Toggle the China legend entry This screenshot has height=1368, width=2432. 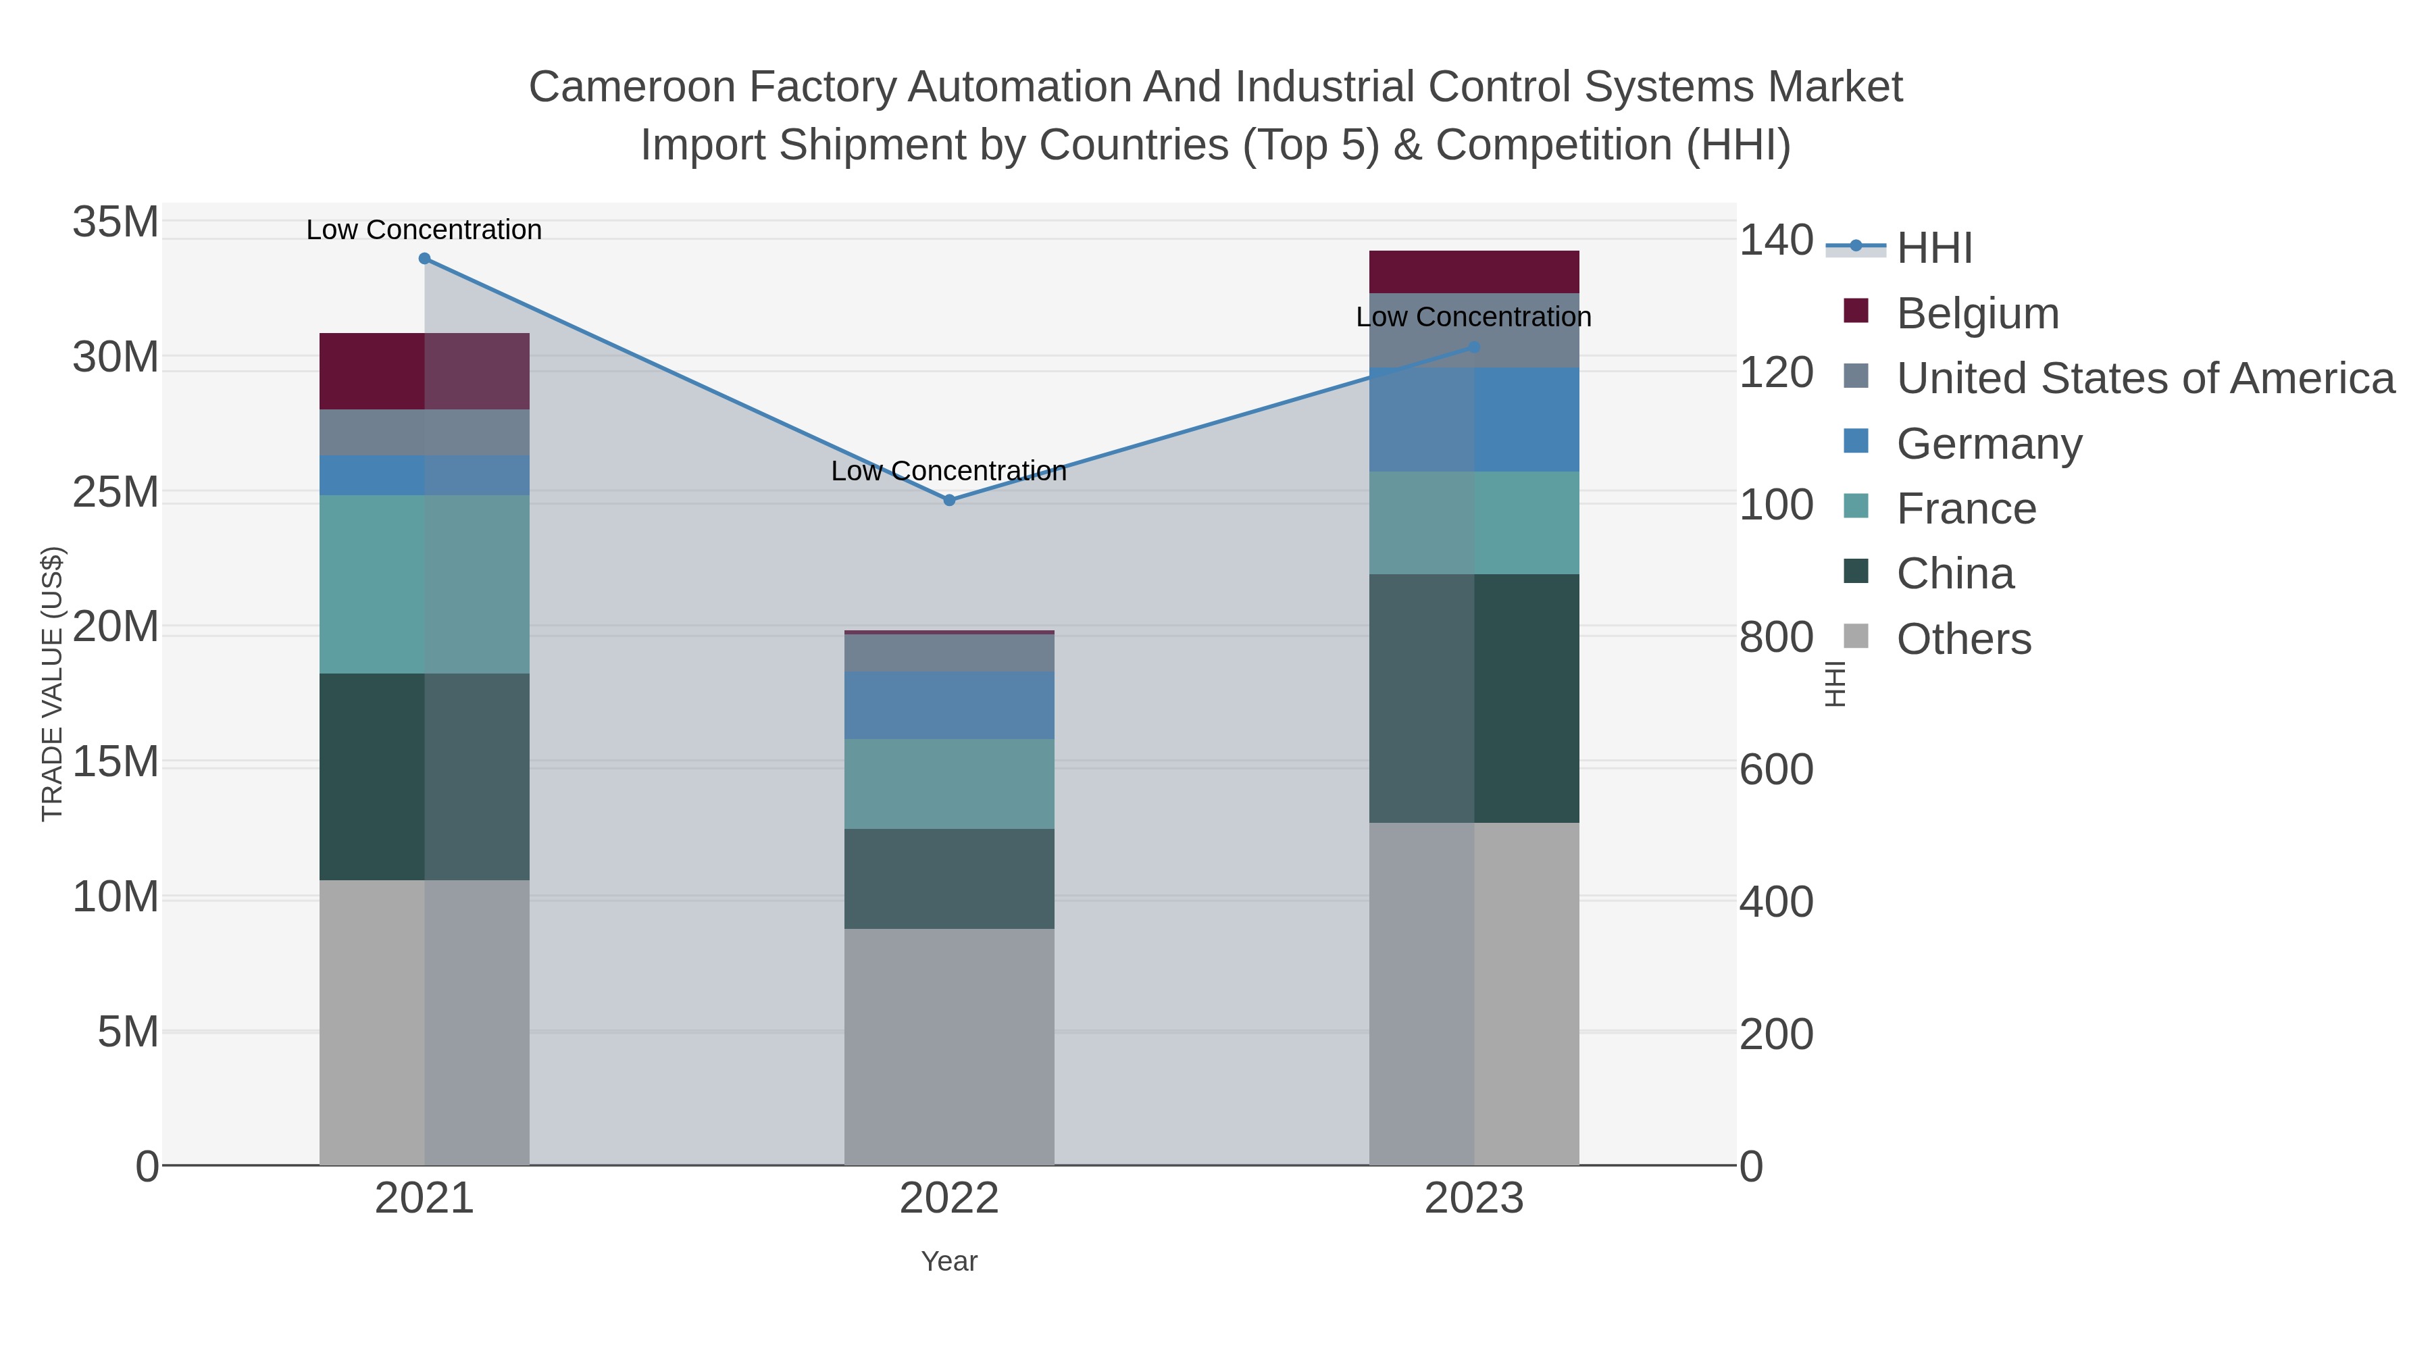coord(1929,573)
